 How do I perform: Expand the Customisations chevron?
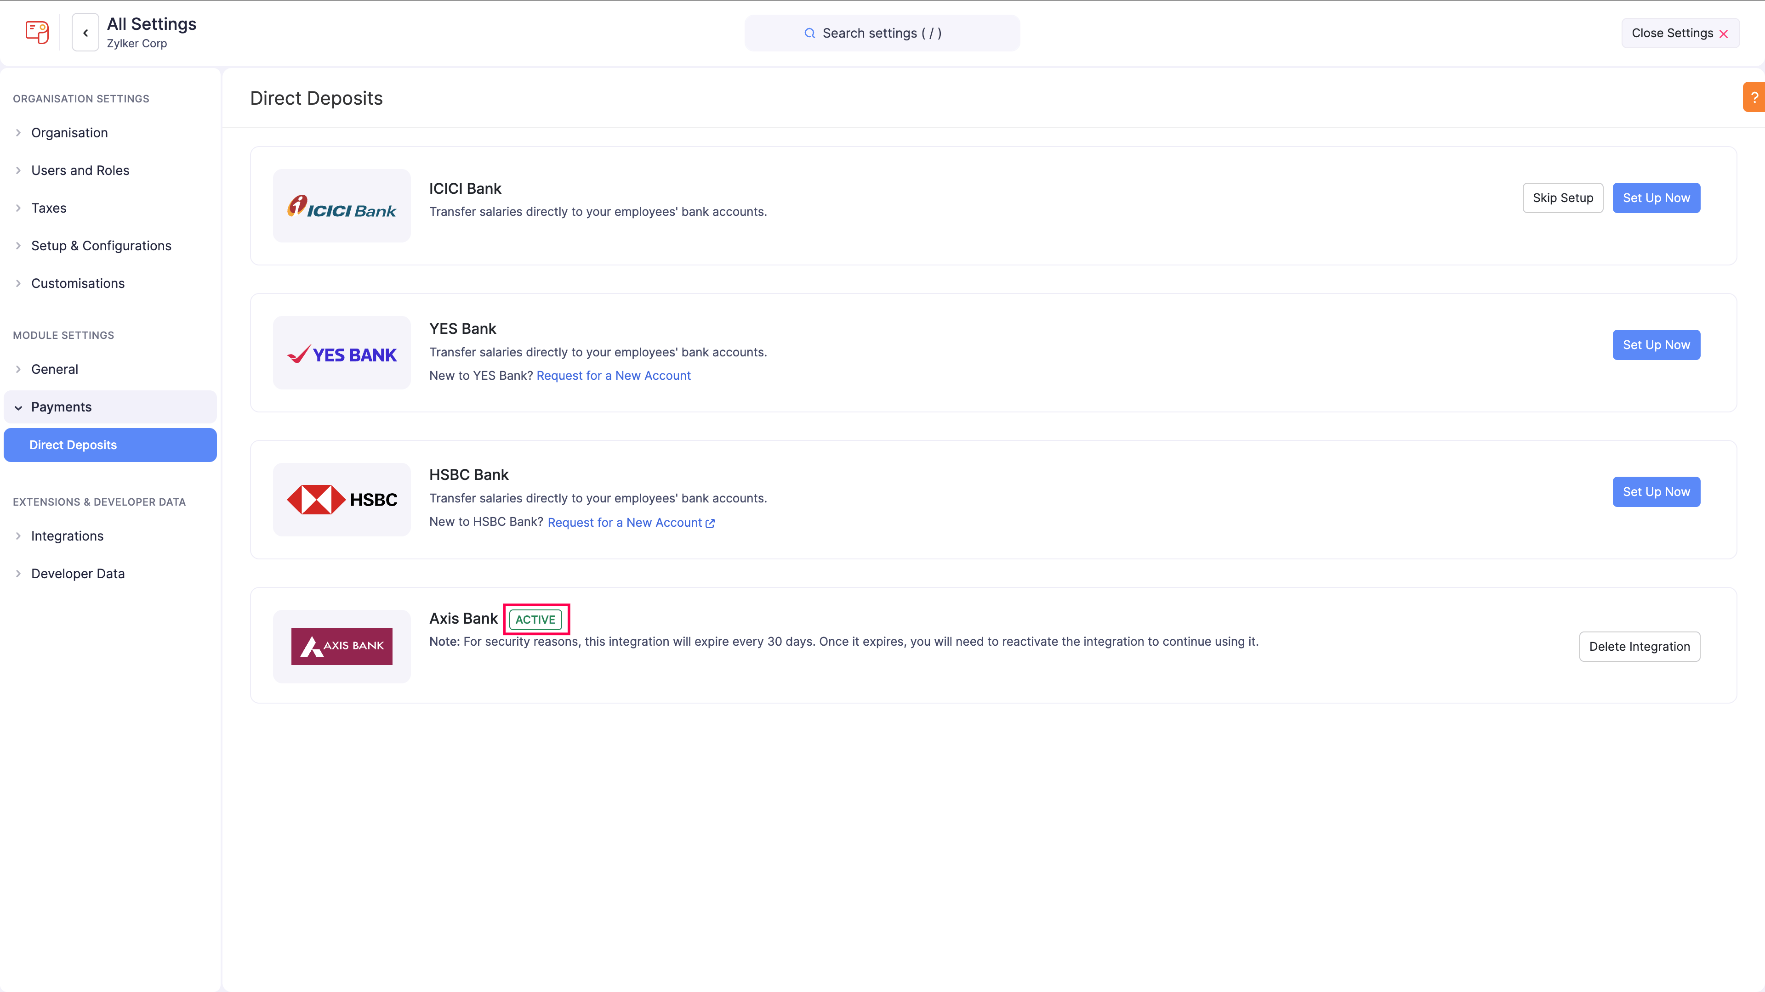pos(18,283)
